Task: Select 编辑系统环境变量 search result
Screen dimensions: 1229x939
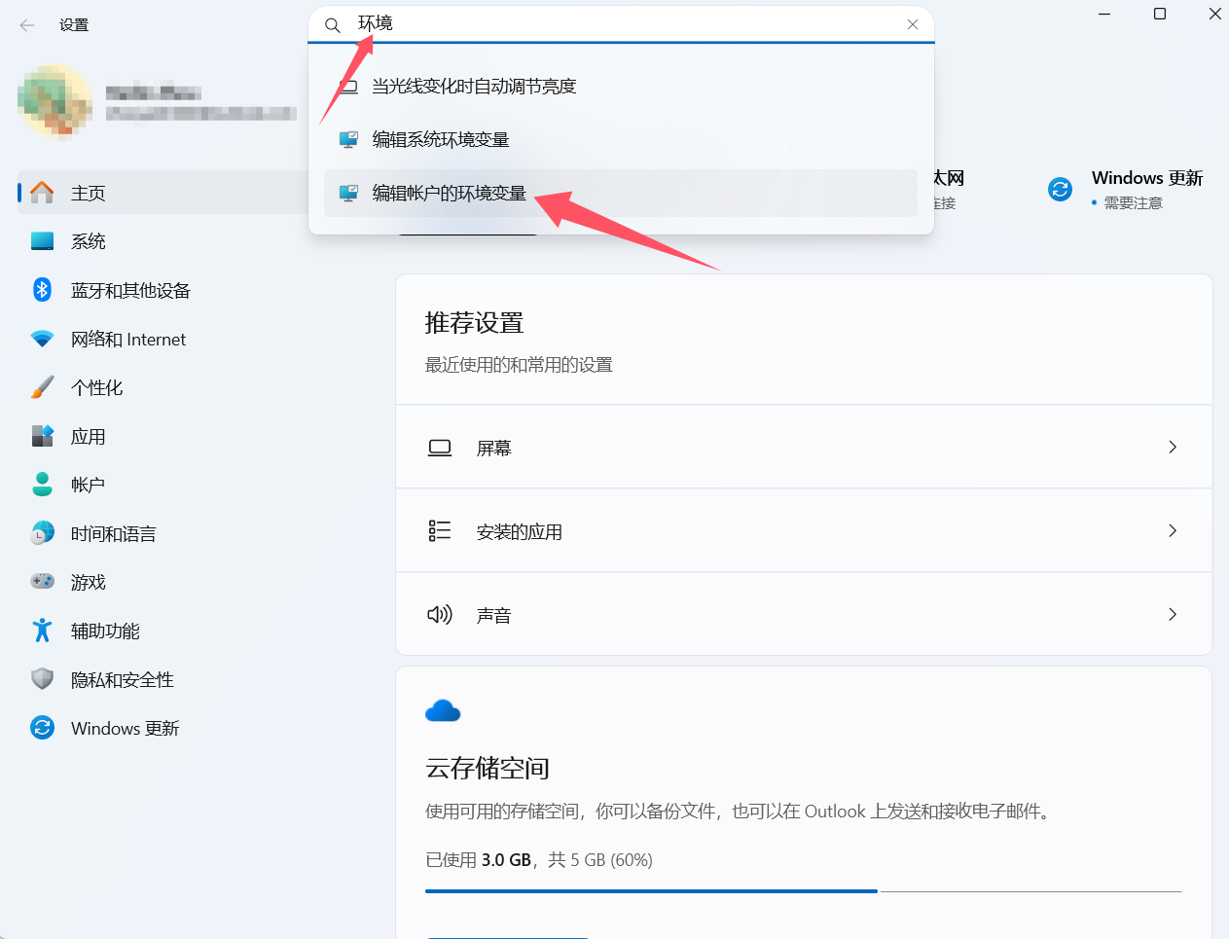Action: click(441, 139)
